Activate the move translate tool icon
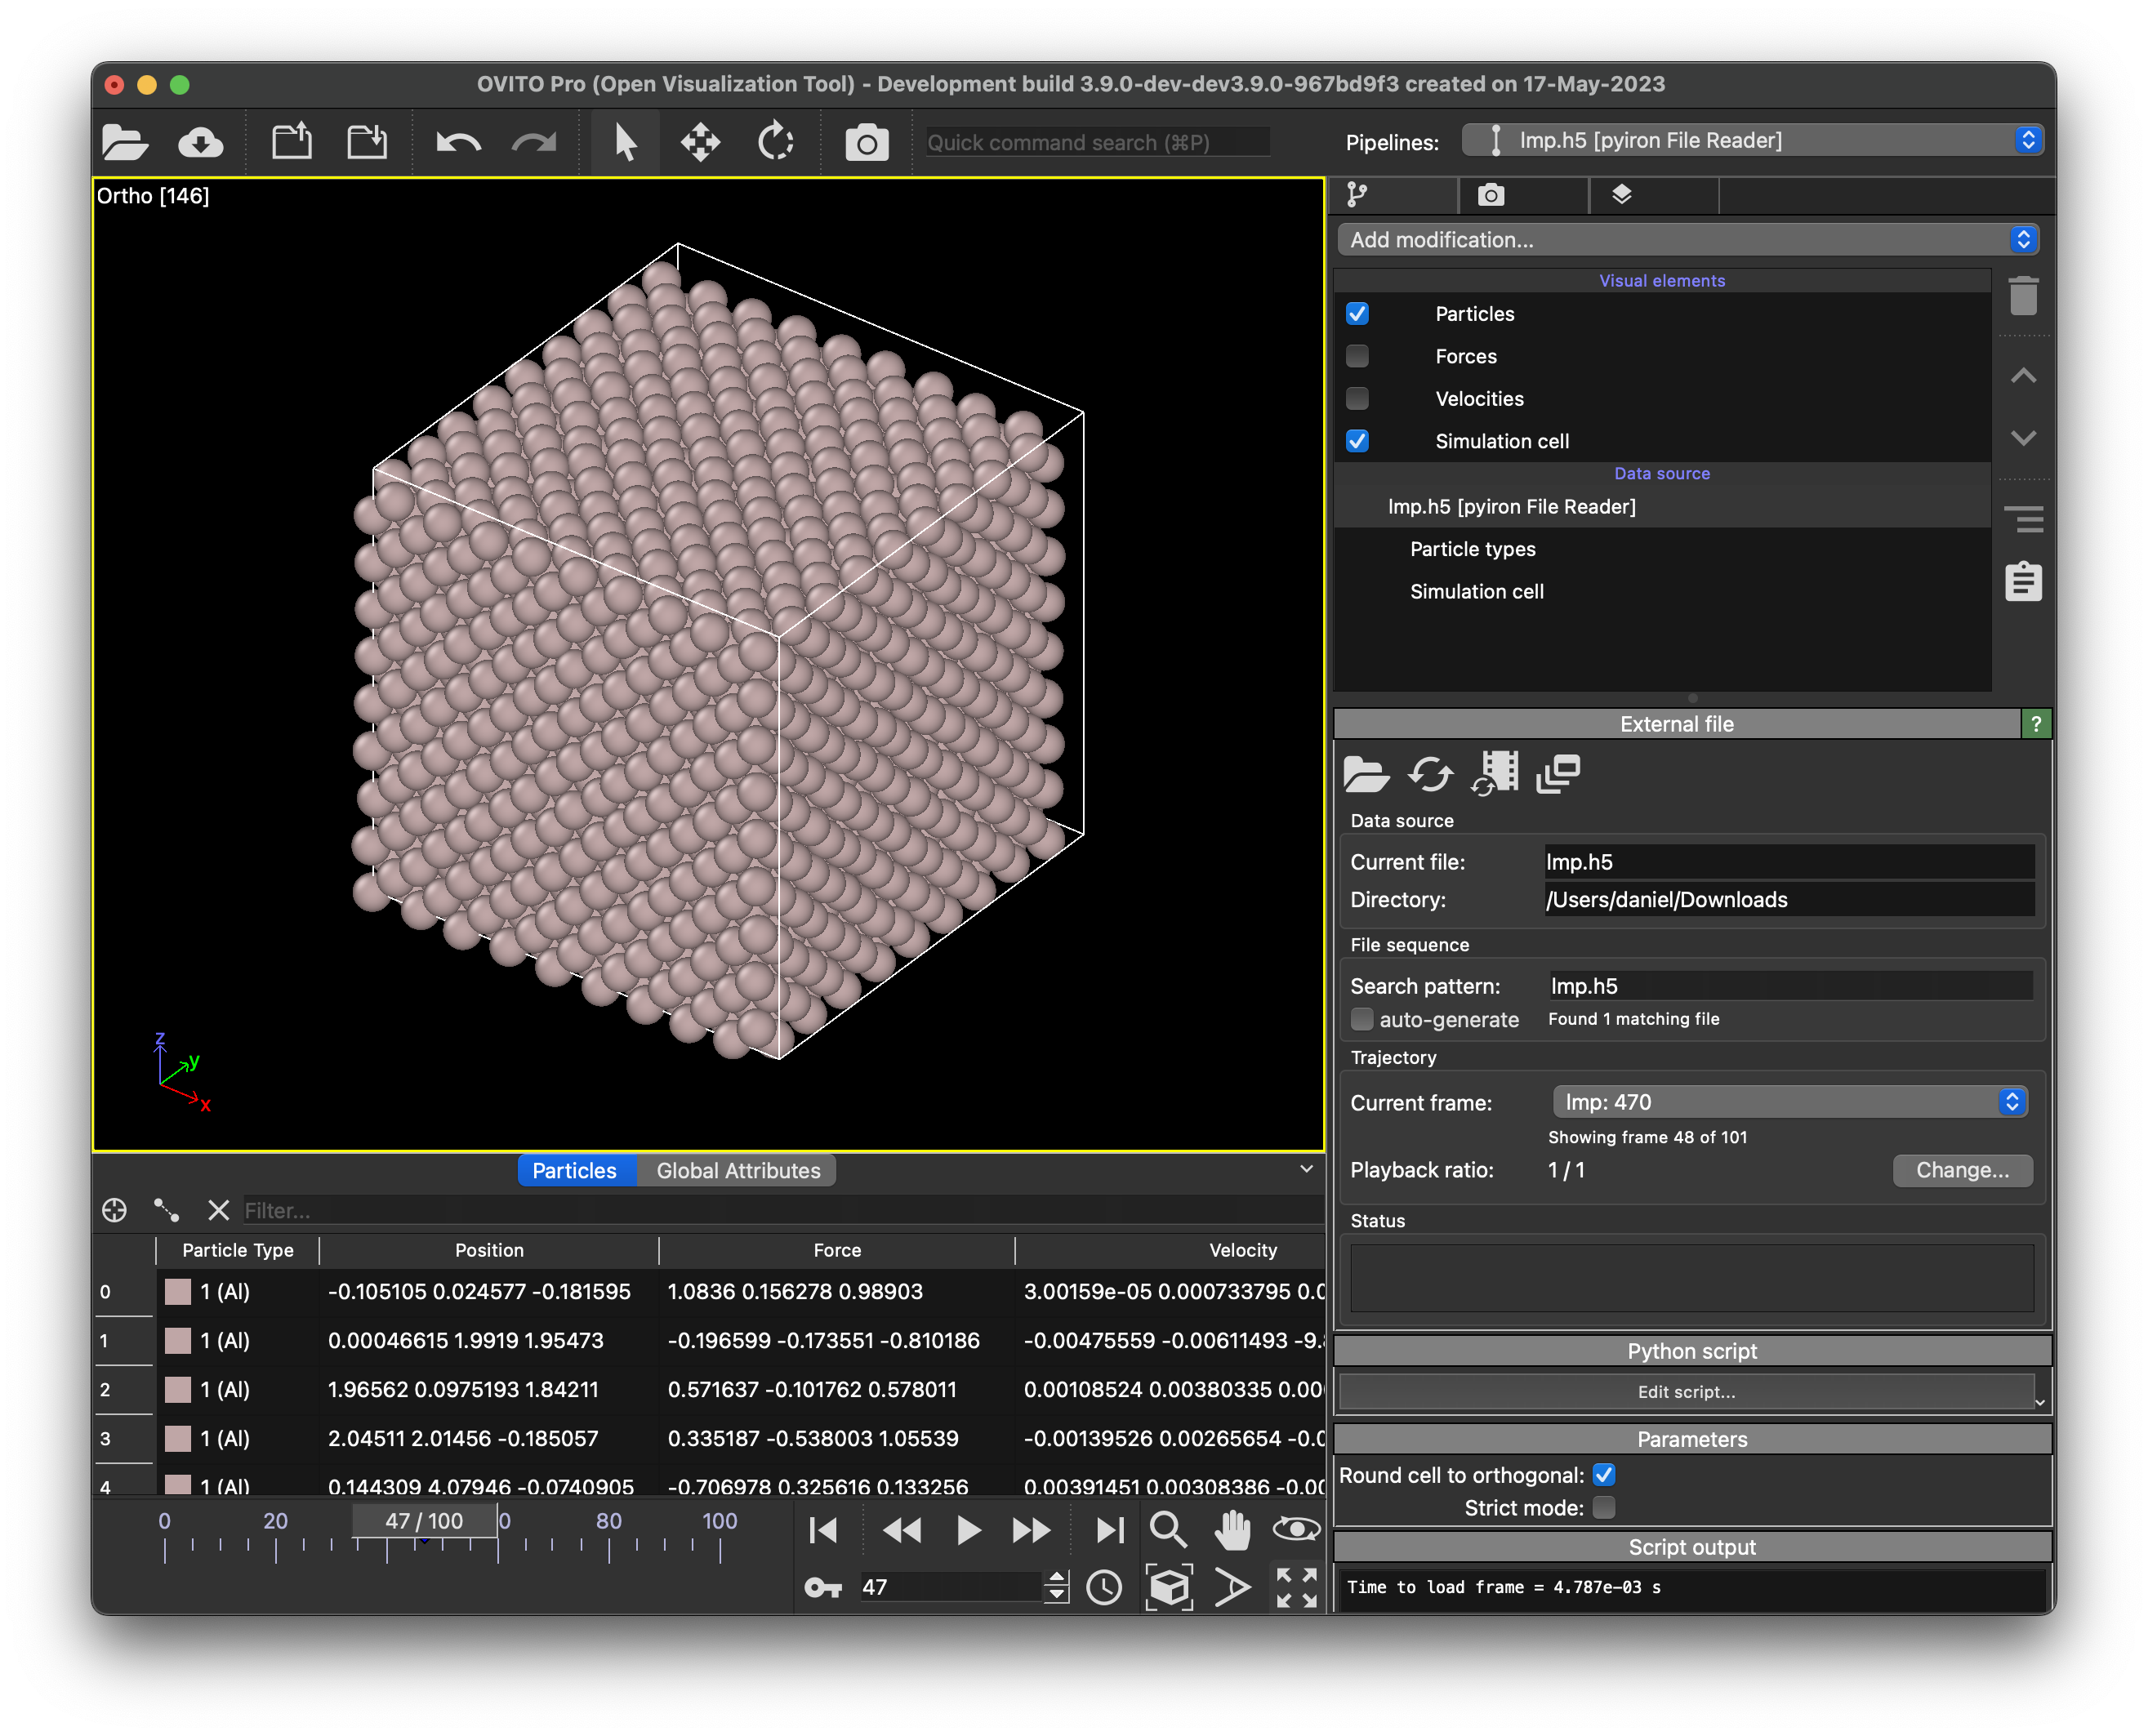This screenshot has width=2148, height=1736. [x=700, y=142]
